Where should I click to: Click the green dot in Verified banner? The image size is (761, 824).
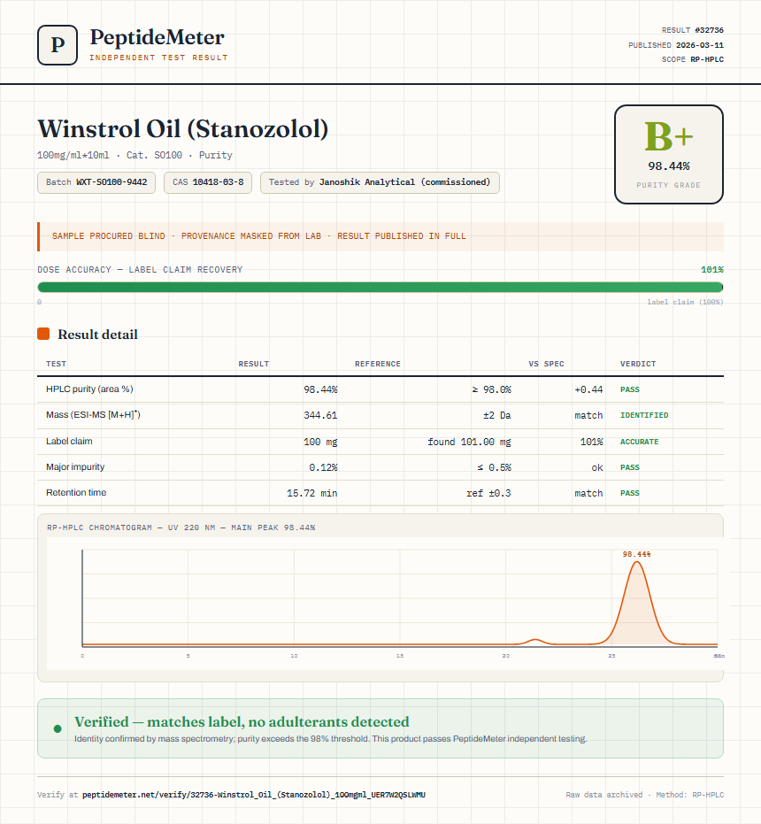58,728
